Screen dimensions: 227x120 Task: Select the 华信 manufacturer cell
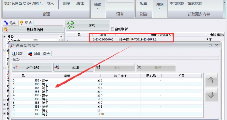coord(208,39)
